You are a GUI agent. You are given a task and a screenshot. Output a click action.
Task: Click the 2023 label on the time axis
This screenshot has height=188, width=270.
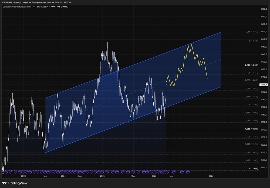(23, 176)
